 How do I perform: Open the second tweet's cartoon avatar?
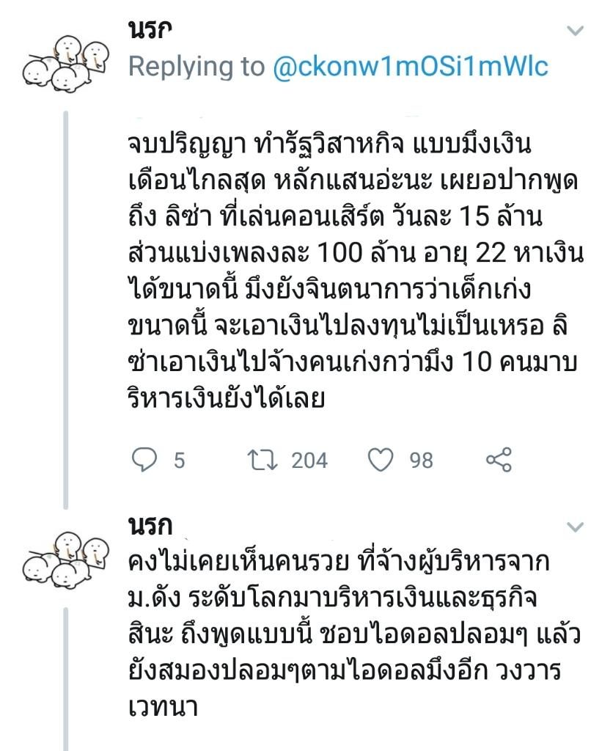click(x=65, y=560)
